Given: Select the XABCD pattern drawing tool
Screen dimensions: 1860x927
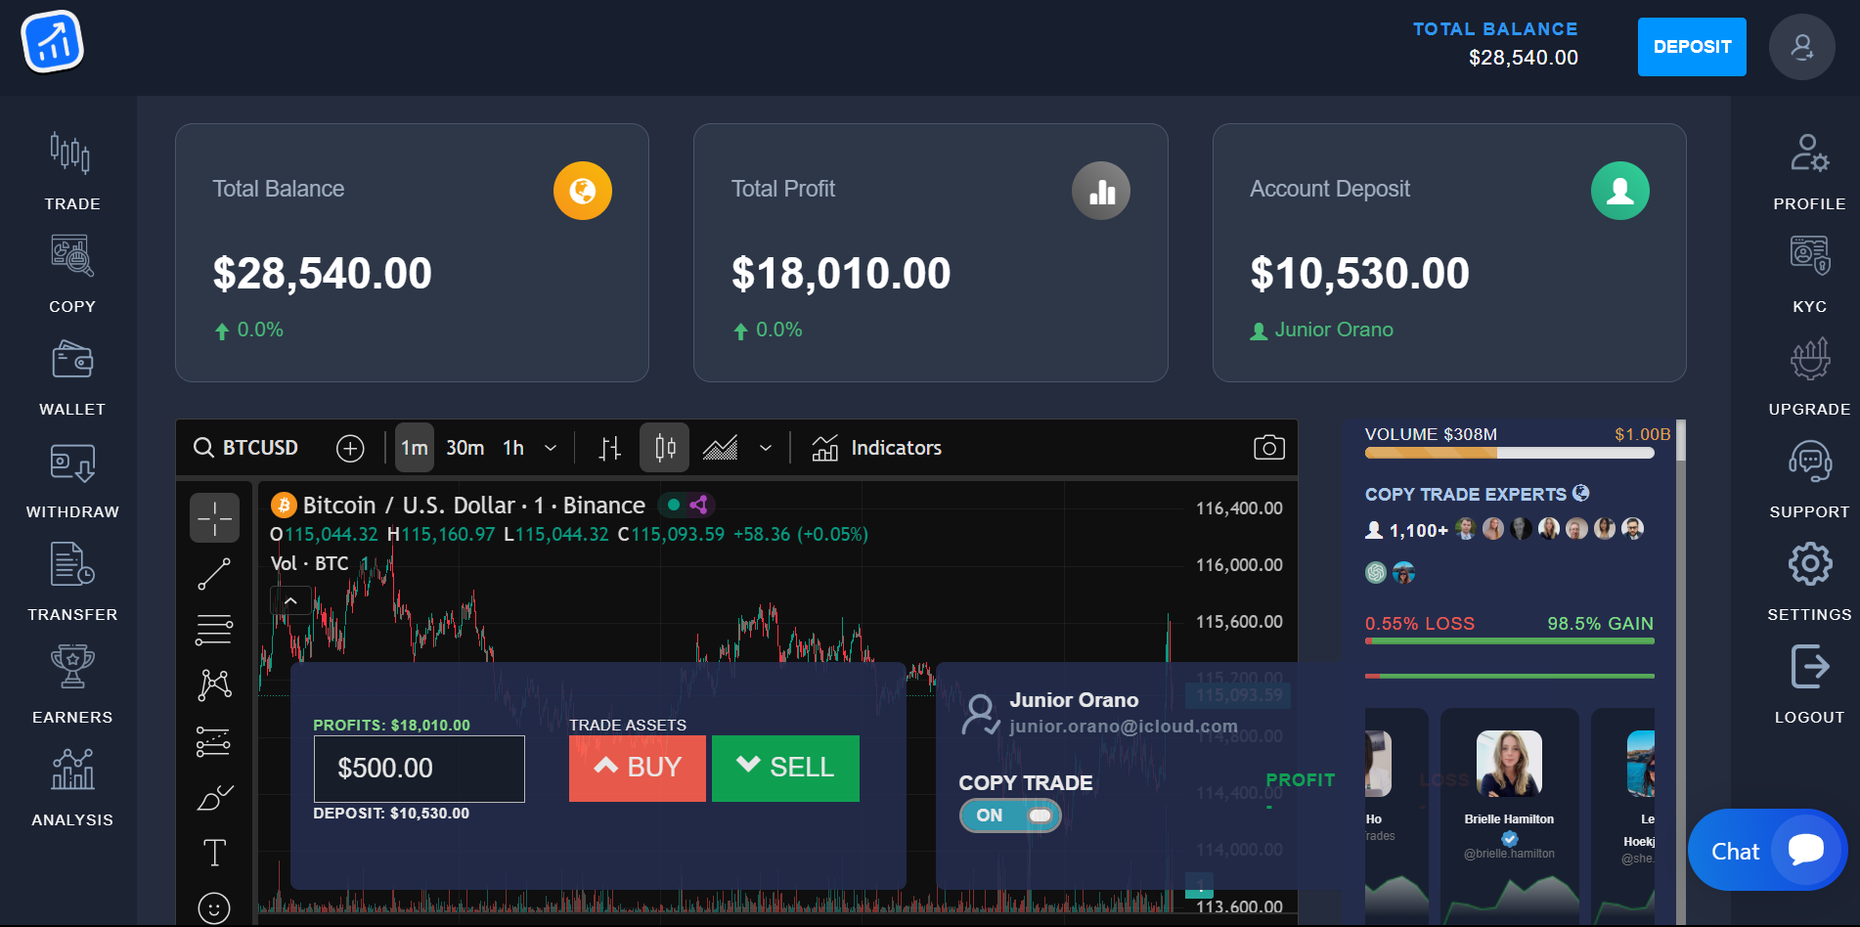Looking at the screenshot, I should [x=214, y=684].
